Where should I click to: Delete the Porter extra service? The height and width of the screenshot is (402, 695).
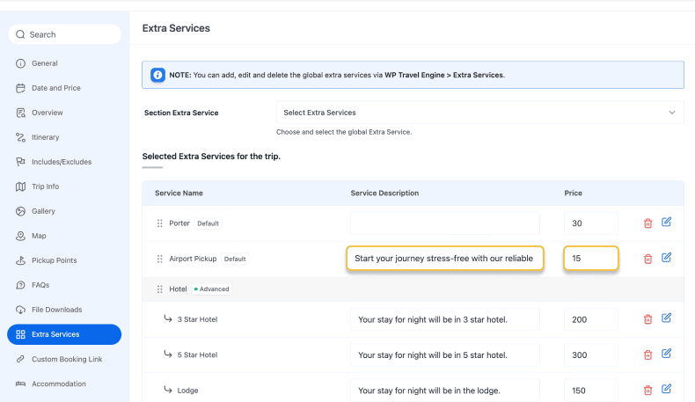[x=648, y=223]
